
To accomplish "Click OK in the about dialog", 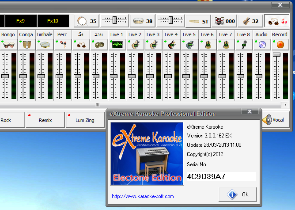I will coord(238,194).
